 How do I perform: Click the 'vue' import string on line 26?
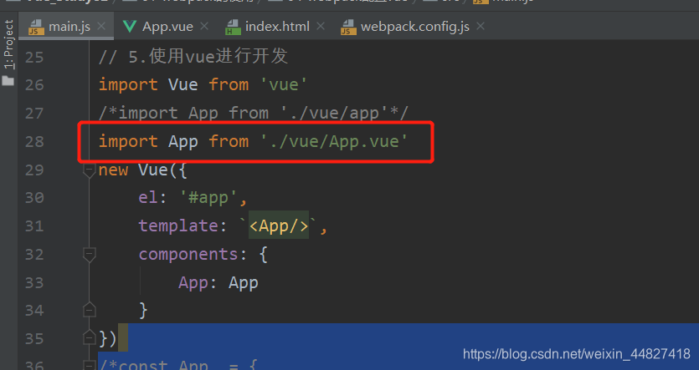coord(283,84)
